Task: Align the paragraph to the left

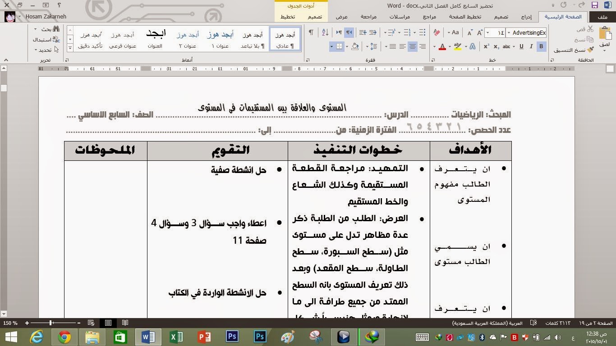Action: (x=402, y=46)
